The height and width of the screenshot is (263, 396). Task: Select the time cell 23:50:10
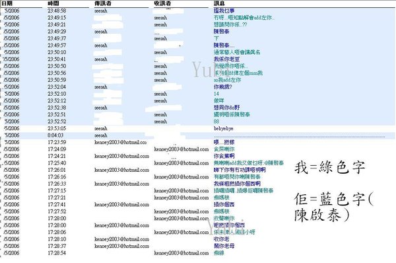pos(57,52)
